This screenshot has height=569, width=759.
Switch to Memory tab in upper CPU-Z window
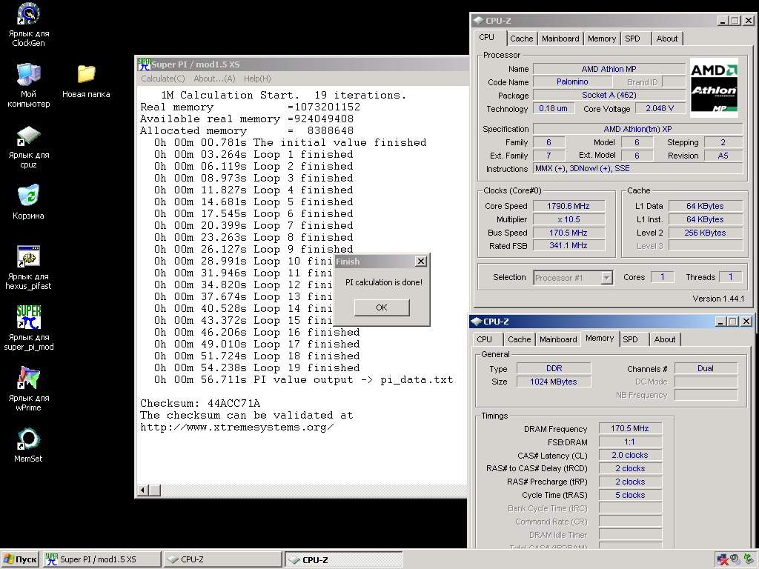coord(602,39)
